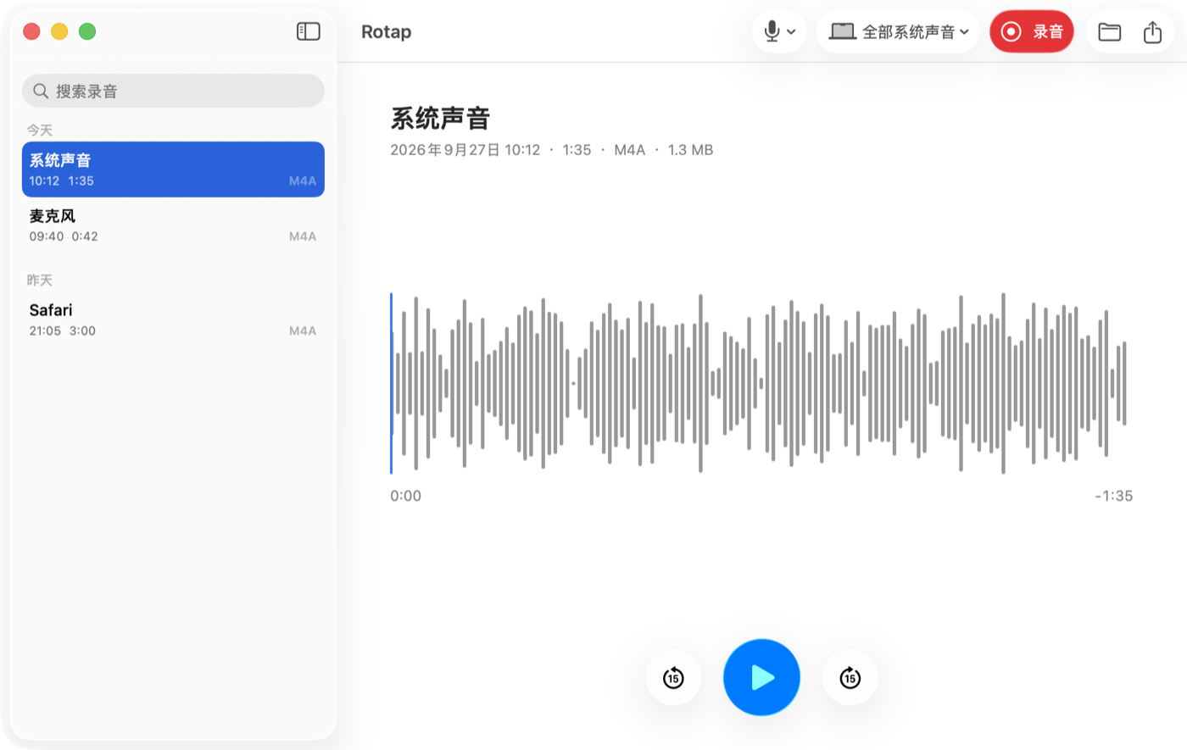Image resolution: width=1187 pixels, height=750 pixels.
Task: Open the recordings folder icon
Action: point(1109,31)
